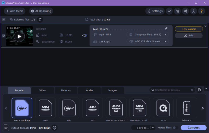Click the test.mp4 video thumbnail
This screenshot has width=209, height=133.
pos(19,36)
